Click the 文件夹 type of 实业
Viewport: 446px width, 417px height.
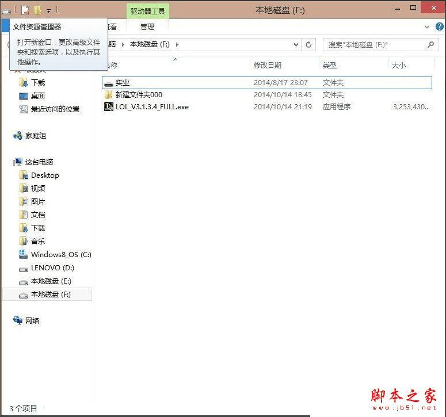333,83
